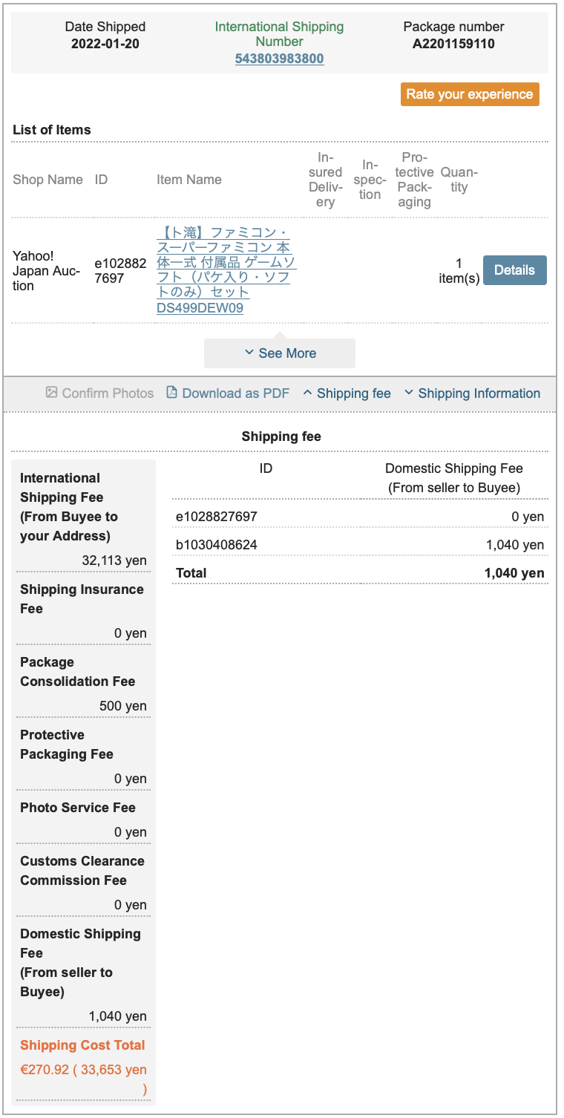
Task: Click ID b1030408624 in shipping fee table
Action: pos(217,545)
